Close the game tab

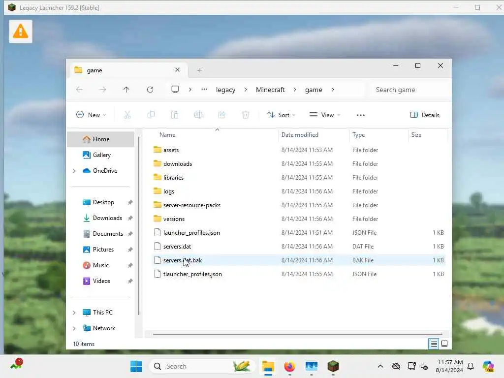click(x=177, y=70)
